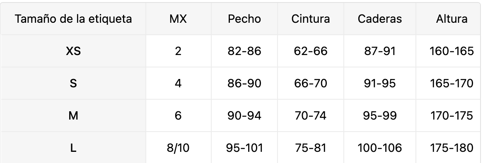Click waist measurement 66-70 cell
The width and height of the screenshot is (483, 163).
(x=311, y=83)
